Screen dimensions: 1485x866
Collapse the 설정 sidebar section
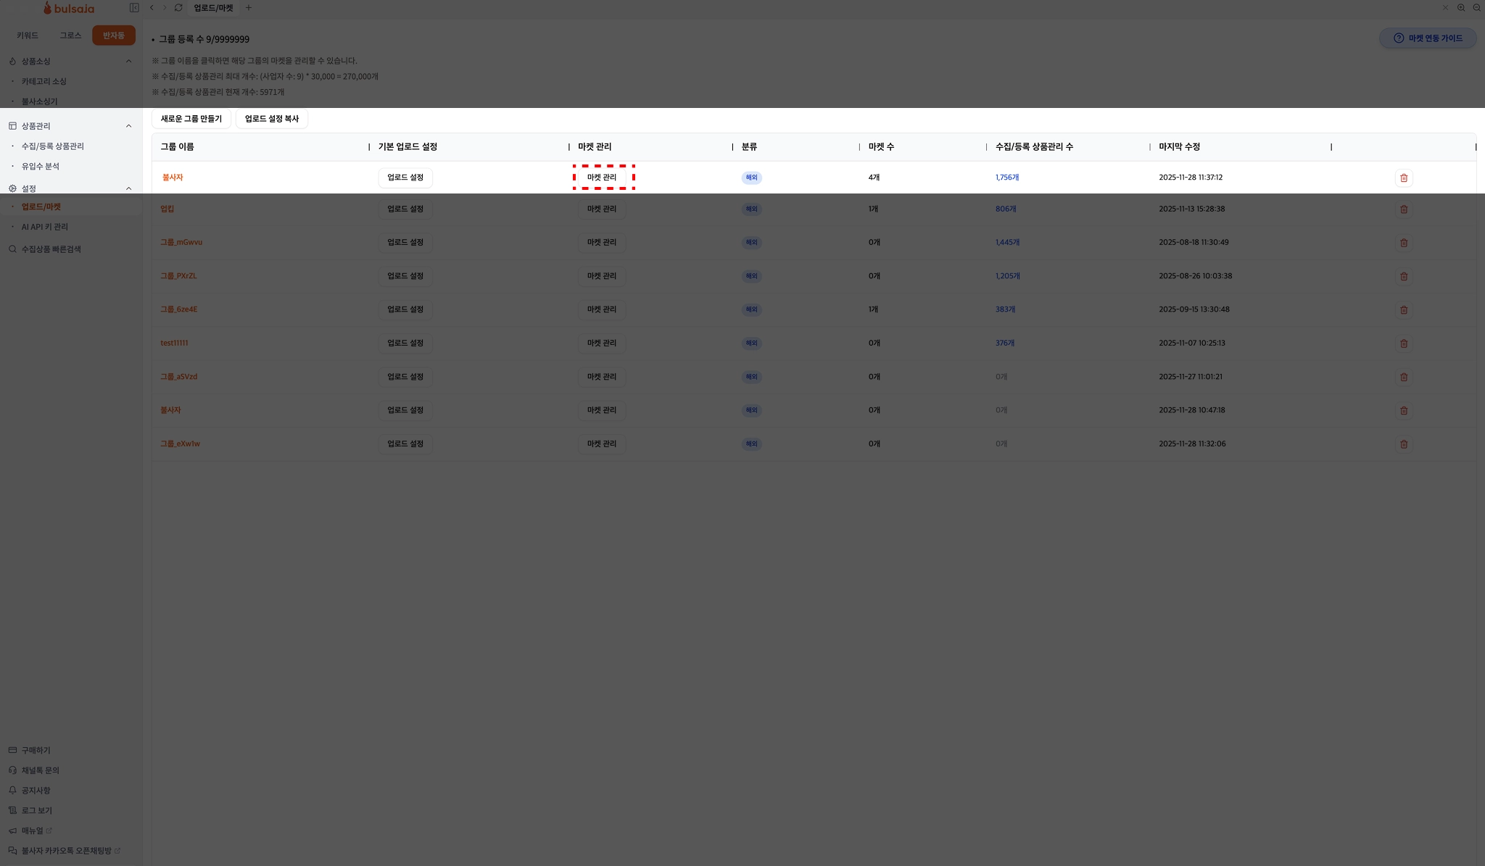tap(129, 188)
